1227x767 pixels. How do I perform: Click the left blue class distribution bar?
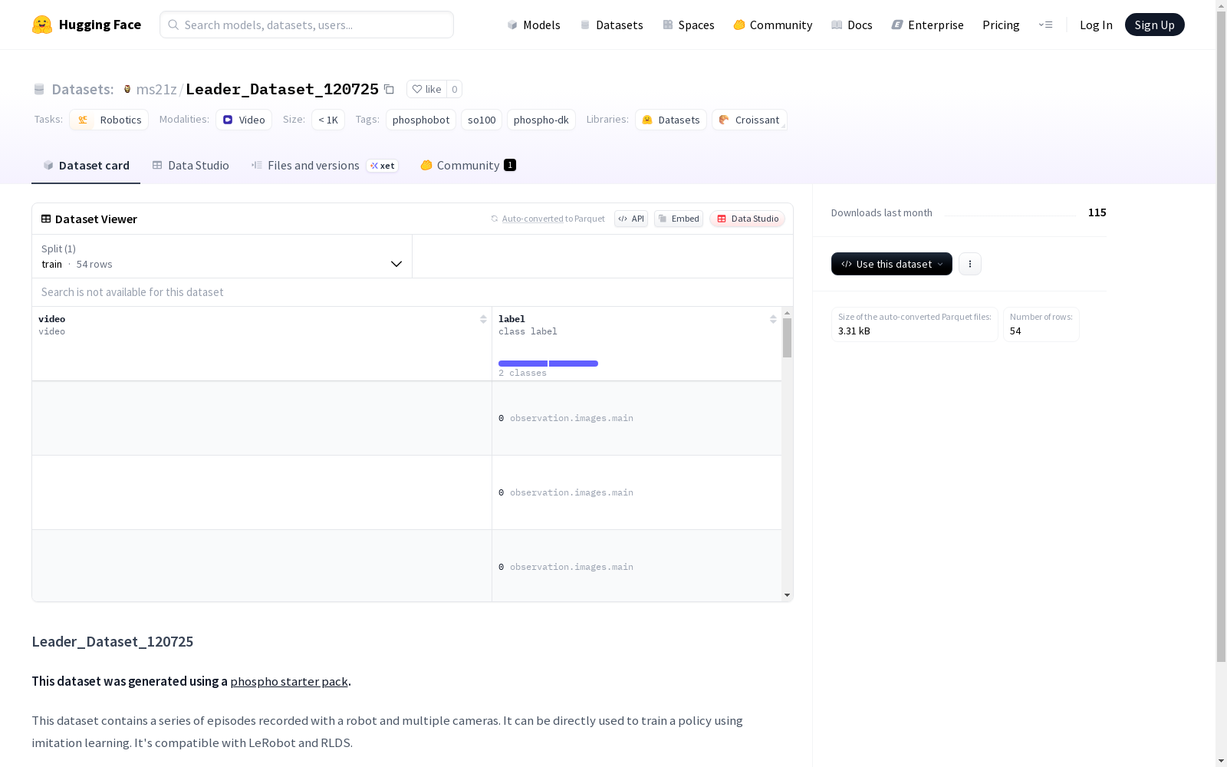(x=523, y=364)
